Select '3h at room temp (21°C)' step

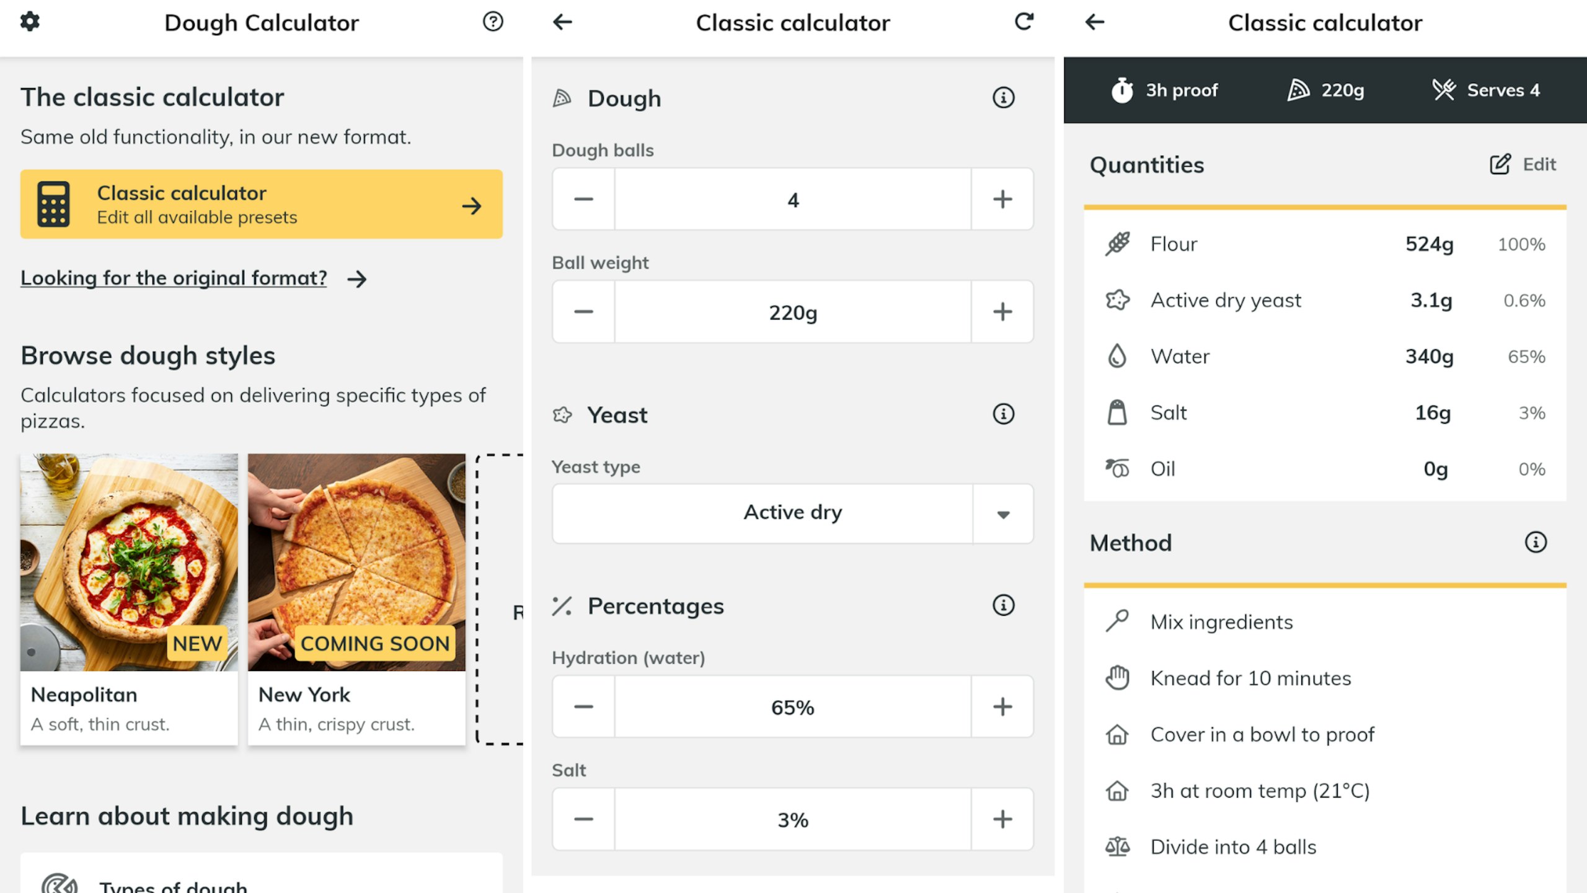1325,791
